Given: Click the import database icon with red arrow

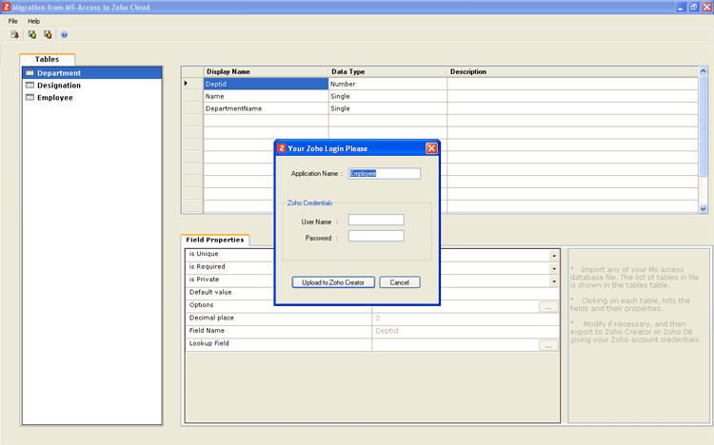Looking at the screenshot, I should click(15, 34).
